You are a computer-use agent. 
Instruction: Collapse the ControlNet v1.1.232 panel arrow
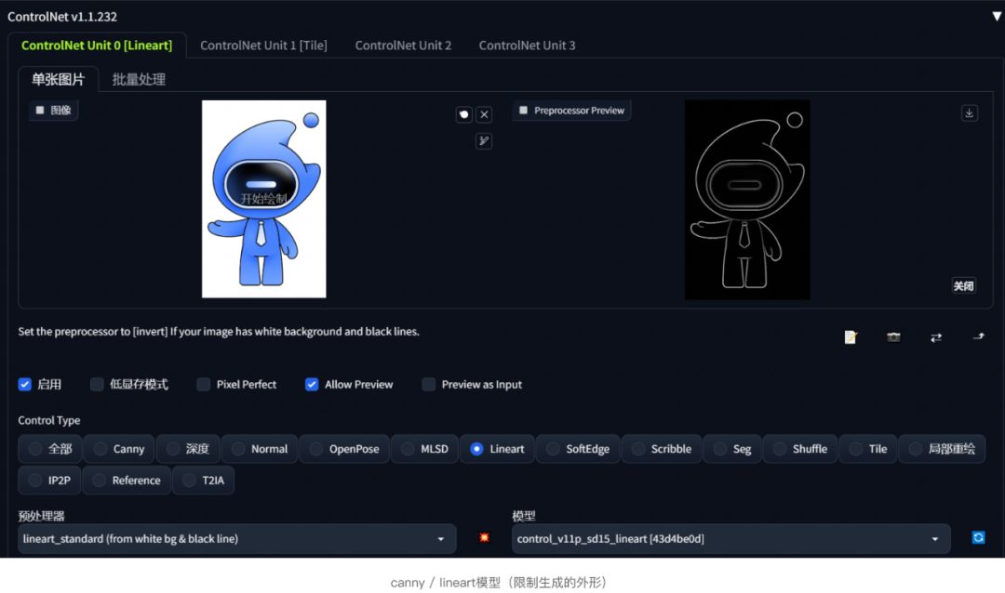pyautogui.click(x=997, y=17)
